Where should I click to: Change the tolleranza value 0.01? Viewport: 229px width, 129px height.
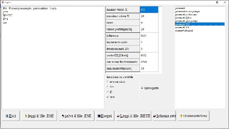tap(149, 36)
